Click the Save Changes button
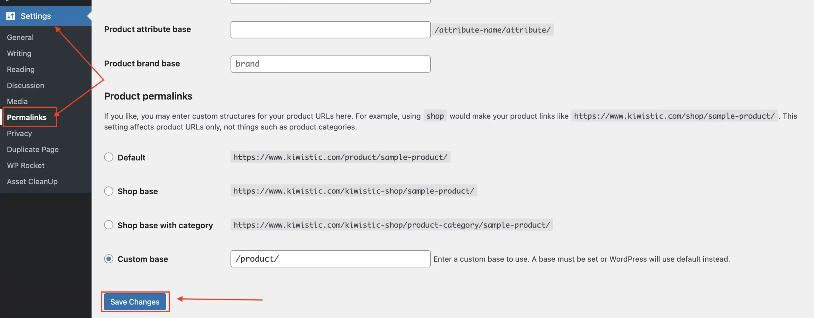 tap(135, 302)
